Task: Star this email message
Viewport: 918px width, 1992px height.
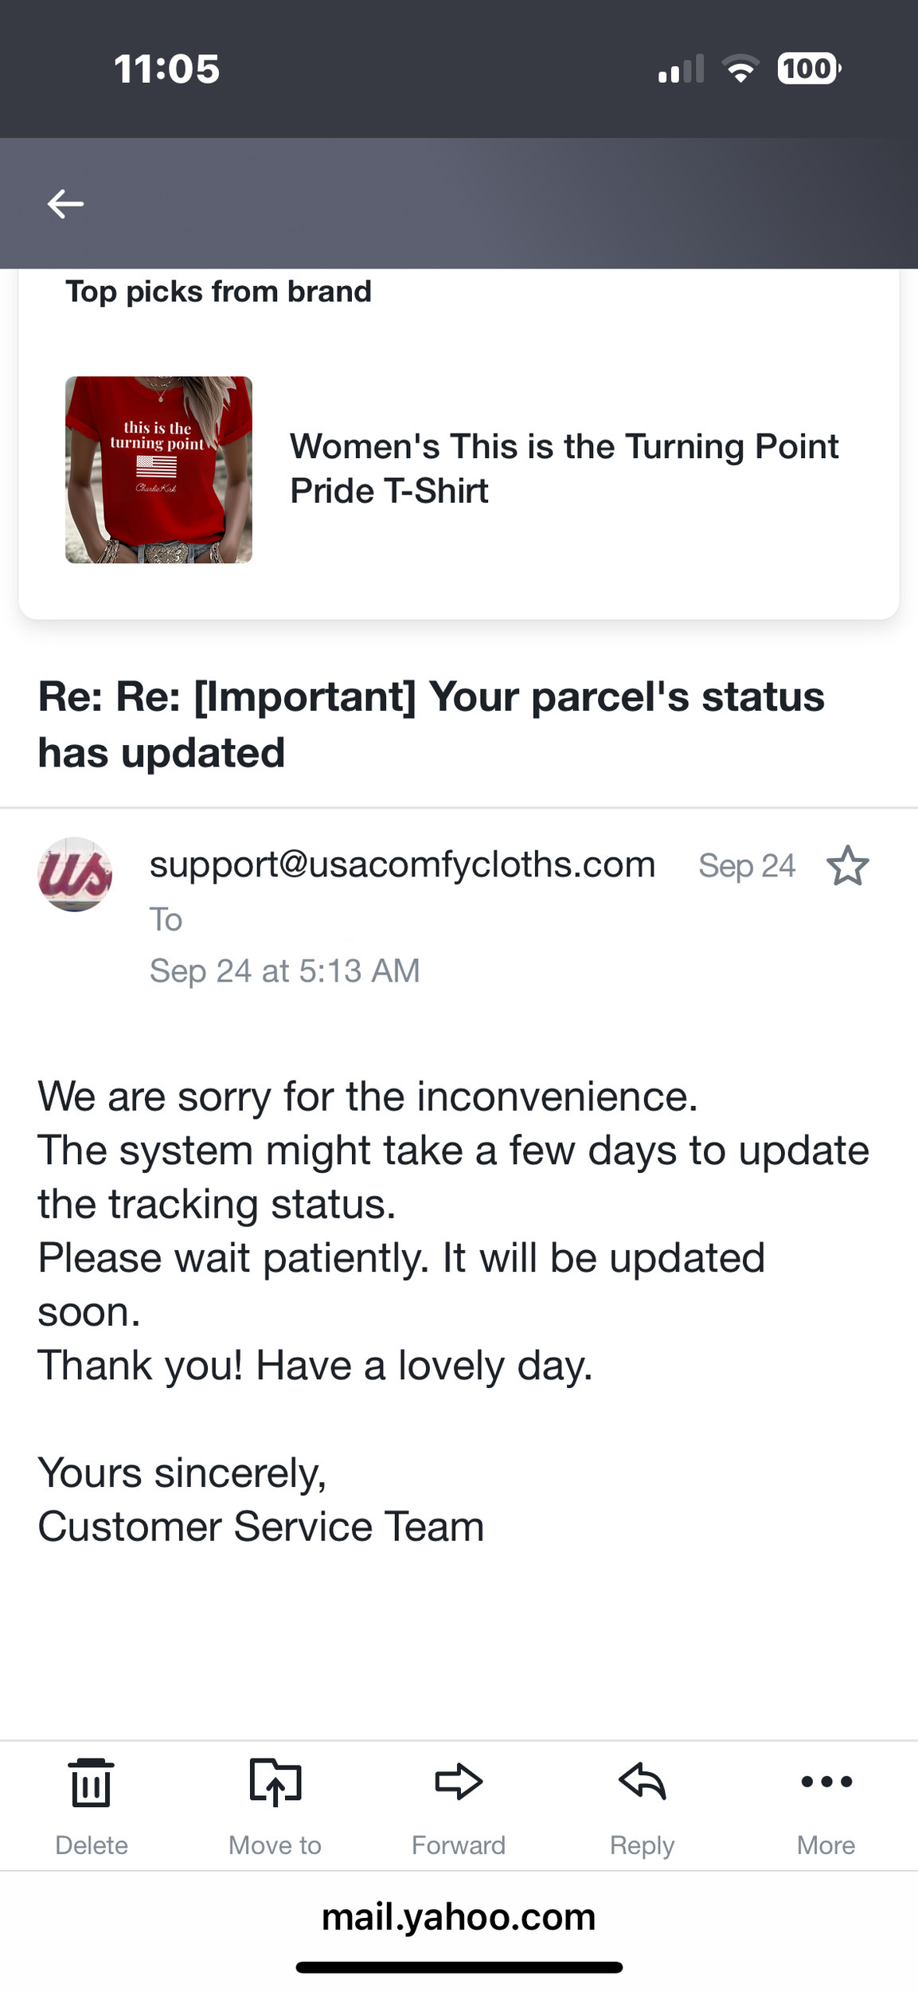Action: [847, 866]
